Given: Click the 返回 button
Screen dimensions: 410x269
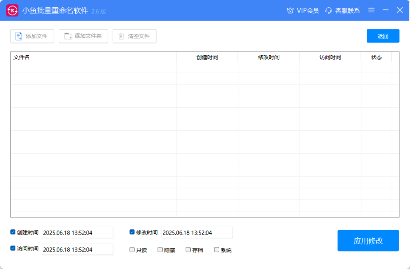Looking at the screenshot, I should click(383, 36).
